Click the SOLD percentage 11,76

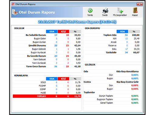pyautogui.click(x=78, y=82)
